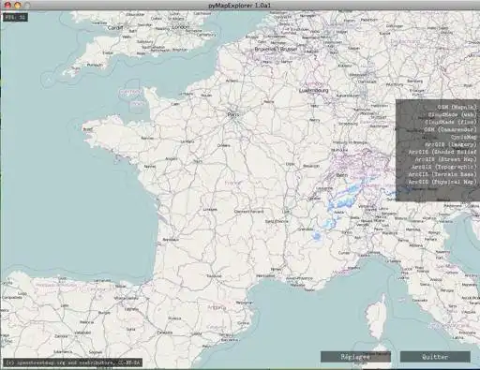Switch to CycleMap tile source
Screen dimensions: 480x370
[464, 137]
